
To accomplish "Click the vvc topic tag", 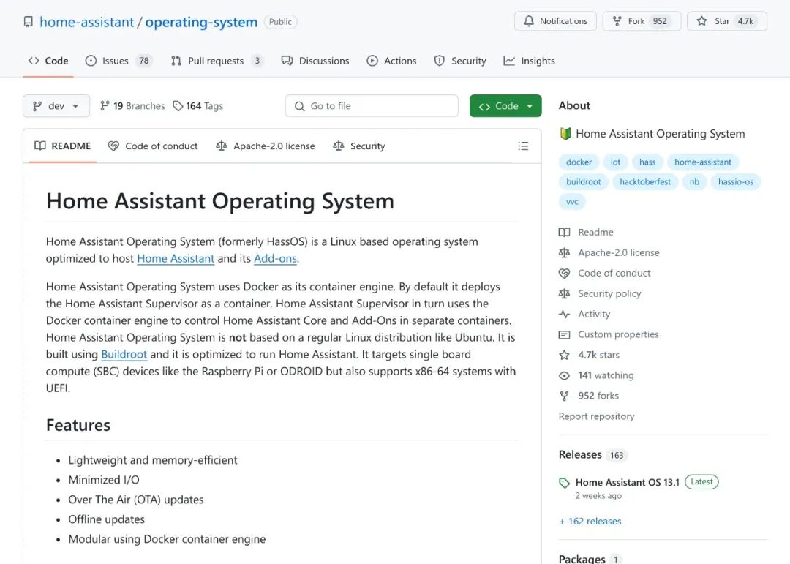I will (572, 202).
